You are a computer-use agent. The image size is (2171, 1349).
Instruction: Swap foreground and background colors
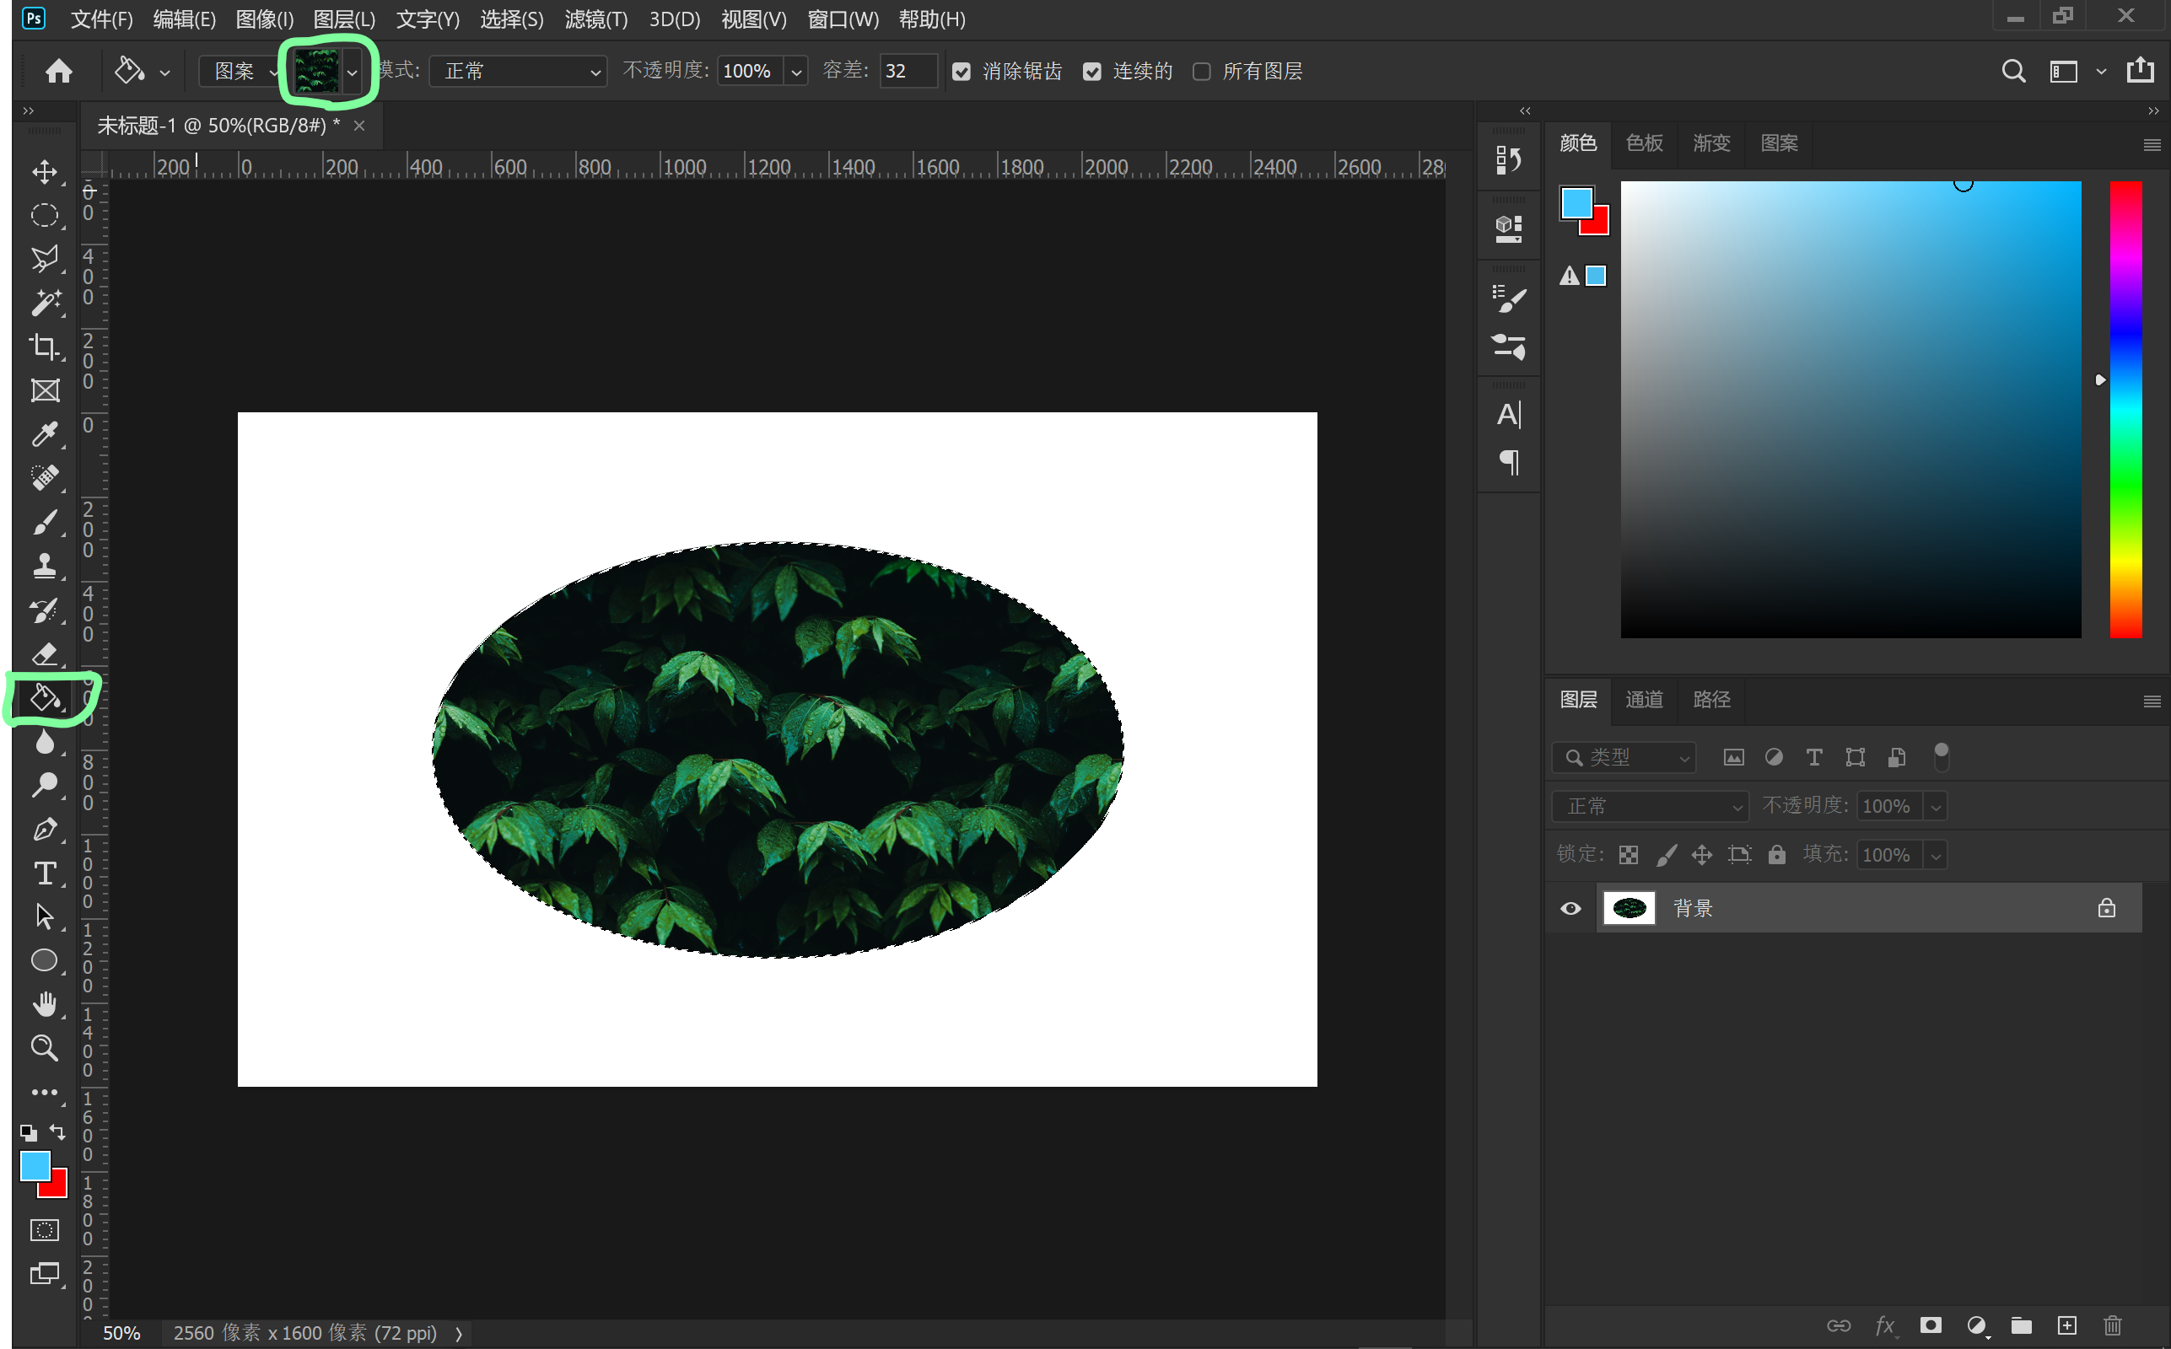tap(58, 1132)
